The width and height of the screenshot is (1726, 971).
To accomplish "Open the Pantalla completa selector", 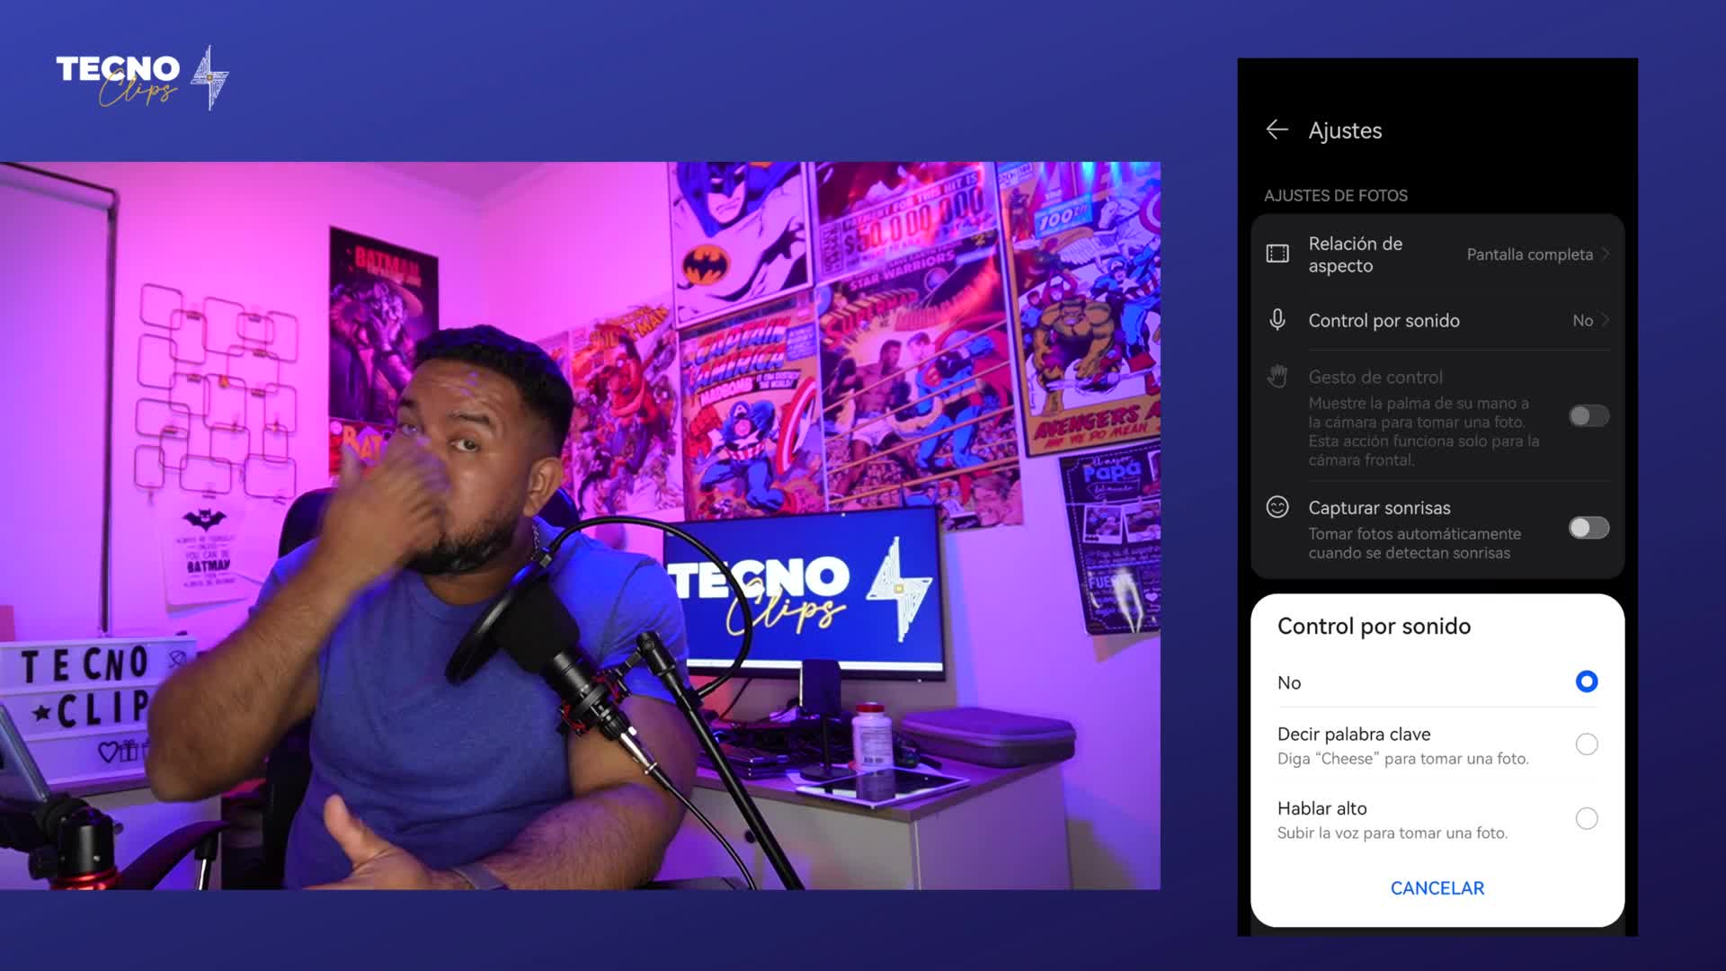I will pyautogui.click(x=1528, y=254).
